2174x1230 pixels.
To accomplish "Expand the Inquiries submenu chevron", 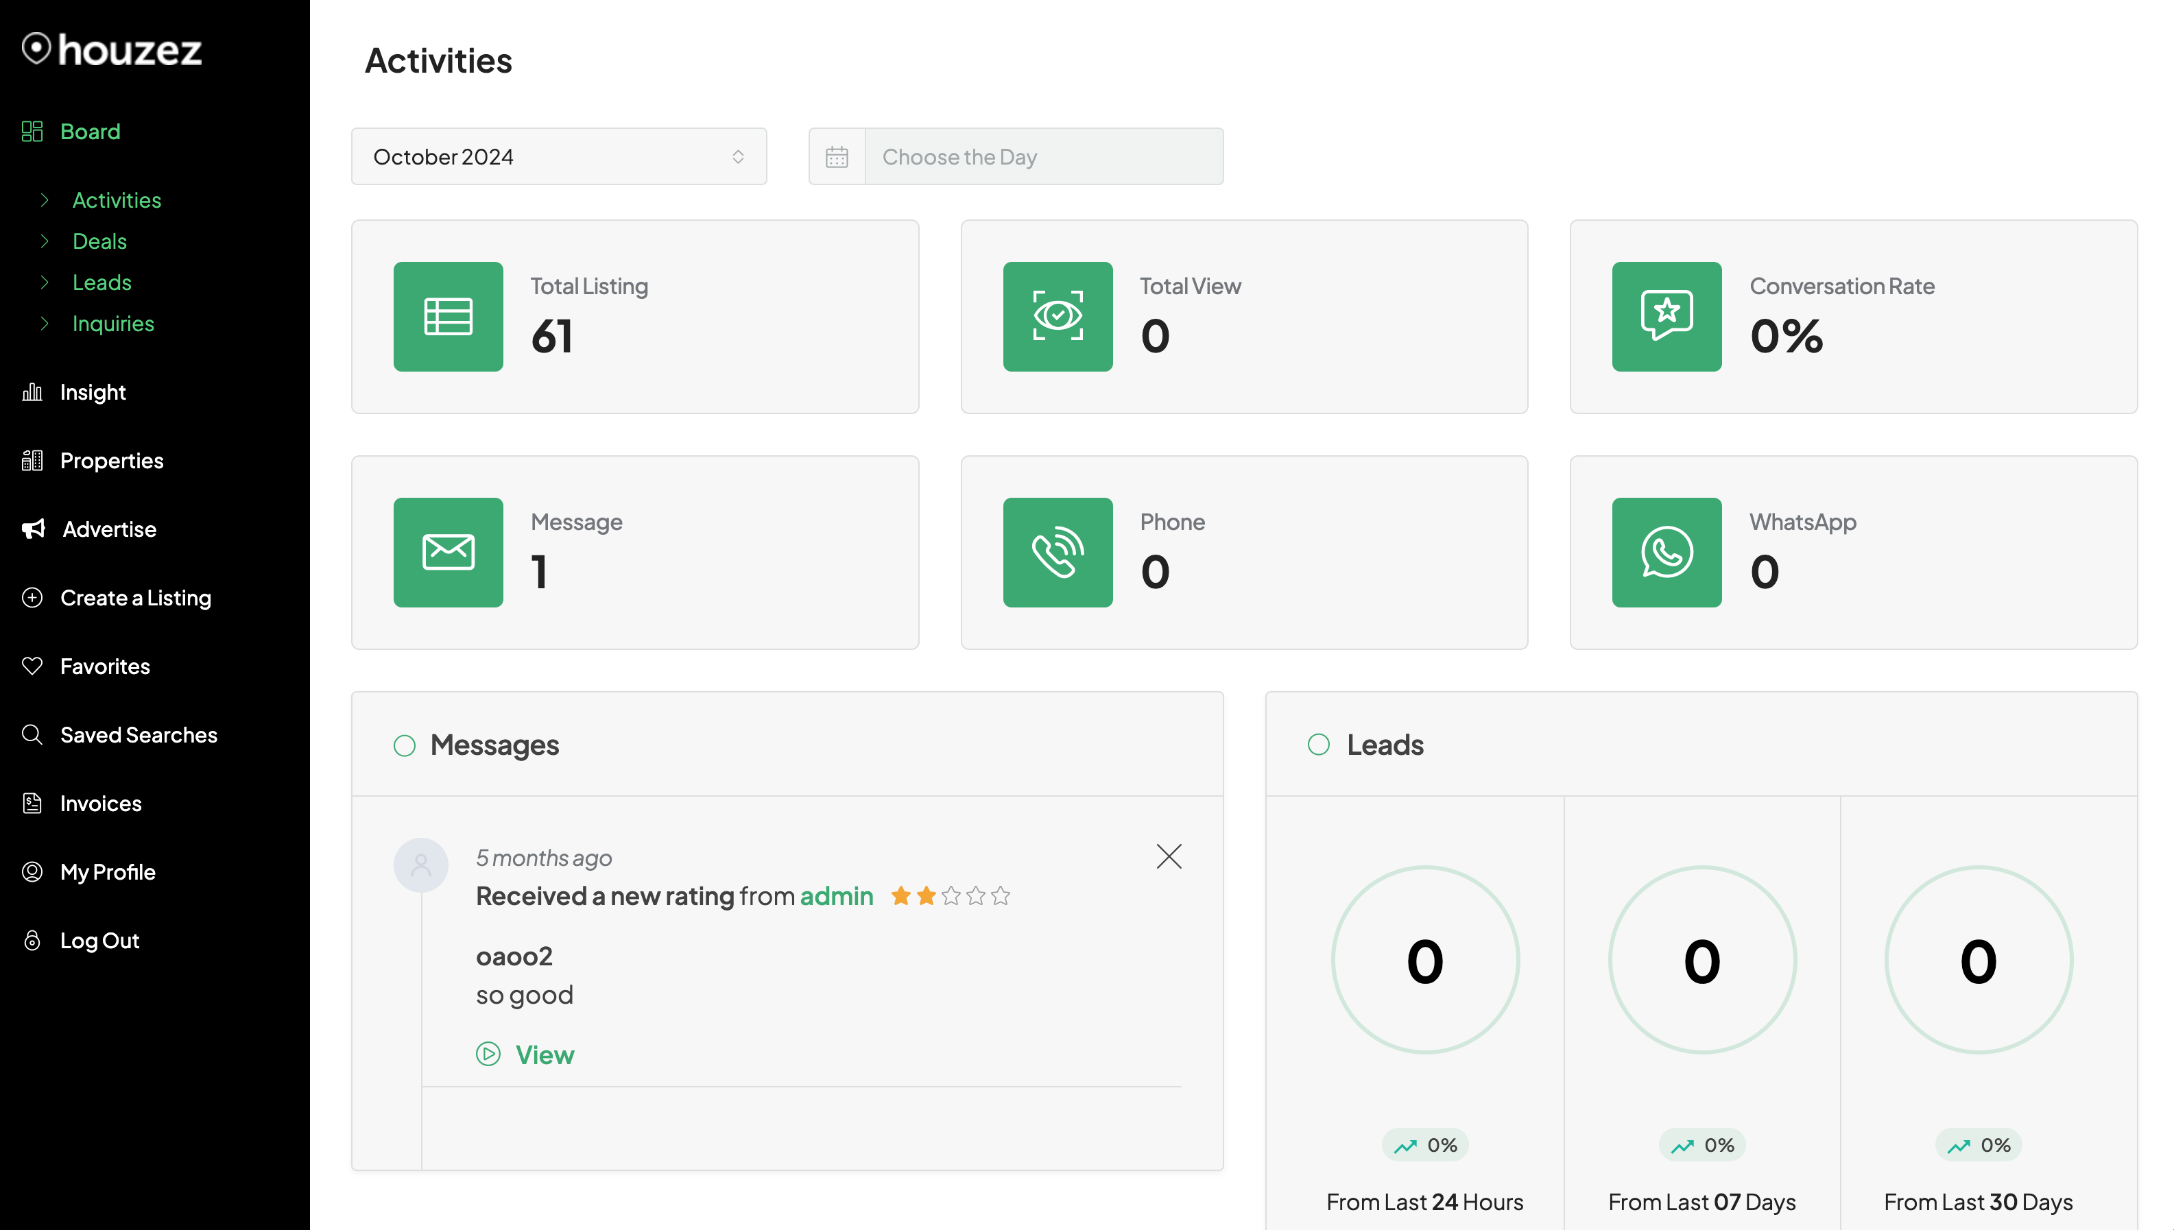I will (x=45, y=323).
